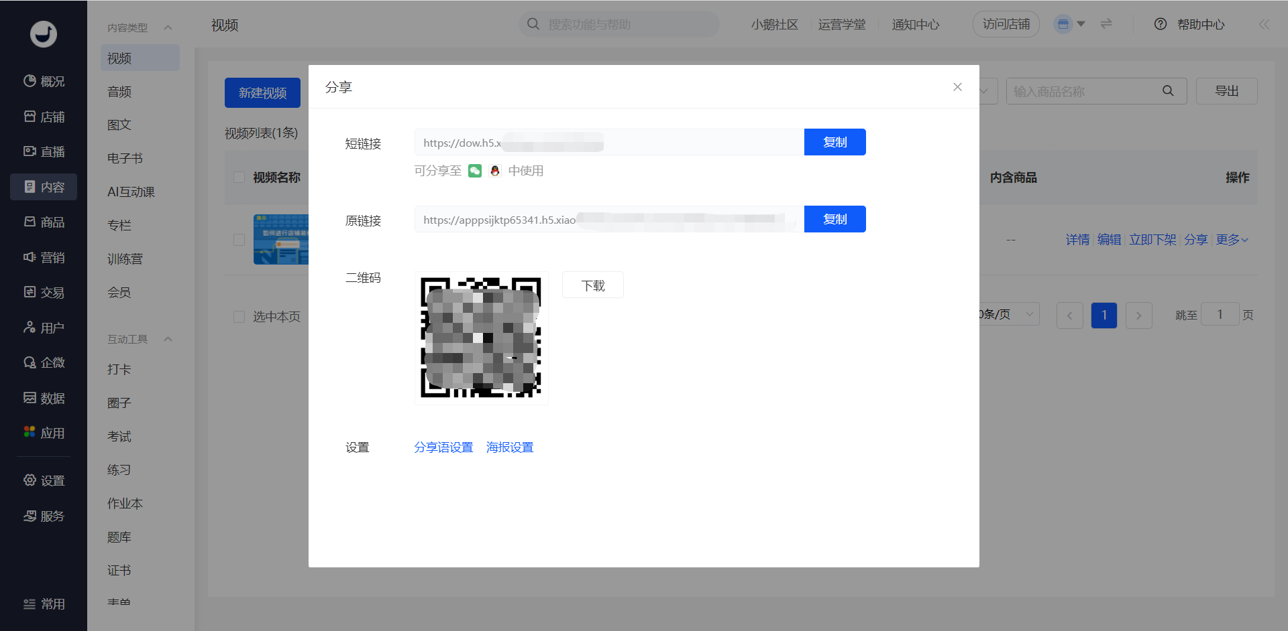
Task: Switch to the 音频 content tab
Action: click(119, 91)
